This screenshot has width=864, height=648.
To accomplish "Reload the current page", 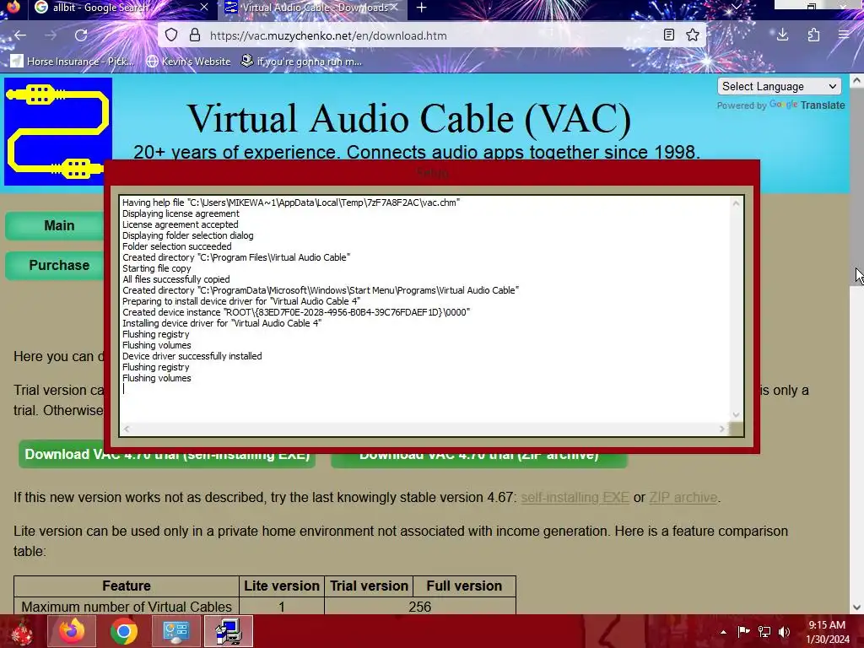I will (x=81, y=35).
